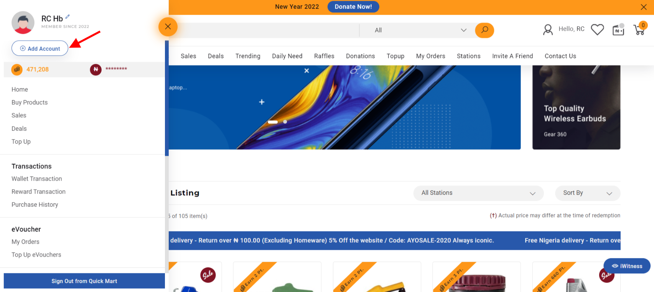Dismiss the New Year 2022 banner
Screen dimensions: 654x292
[644, 7]
